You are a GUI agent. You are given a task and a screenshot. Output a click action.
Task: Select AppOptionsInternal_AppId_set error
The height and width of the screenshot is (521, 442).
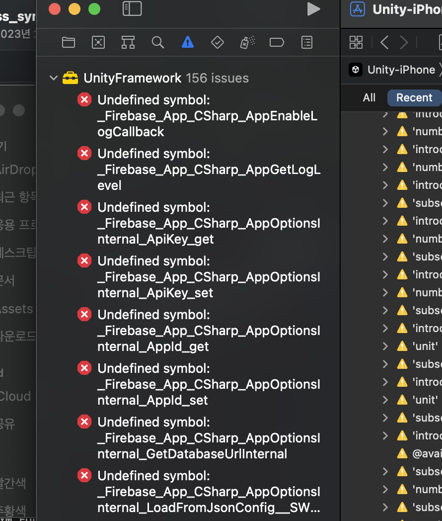click(x=209, y=384)
